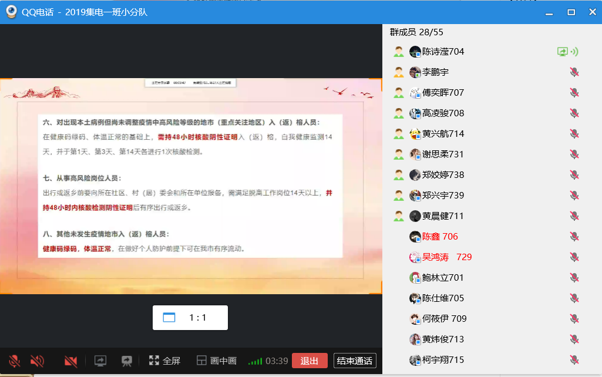The width and height of the screenshot is (602, 377).
Task: Click avatar of 黄兴航714
Action: (x=415, y=134)
